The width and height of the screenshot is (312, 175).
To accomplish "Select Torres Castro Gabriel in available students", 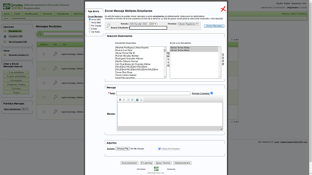I will (126, 75).
